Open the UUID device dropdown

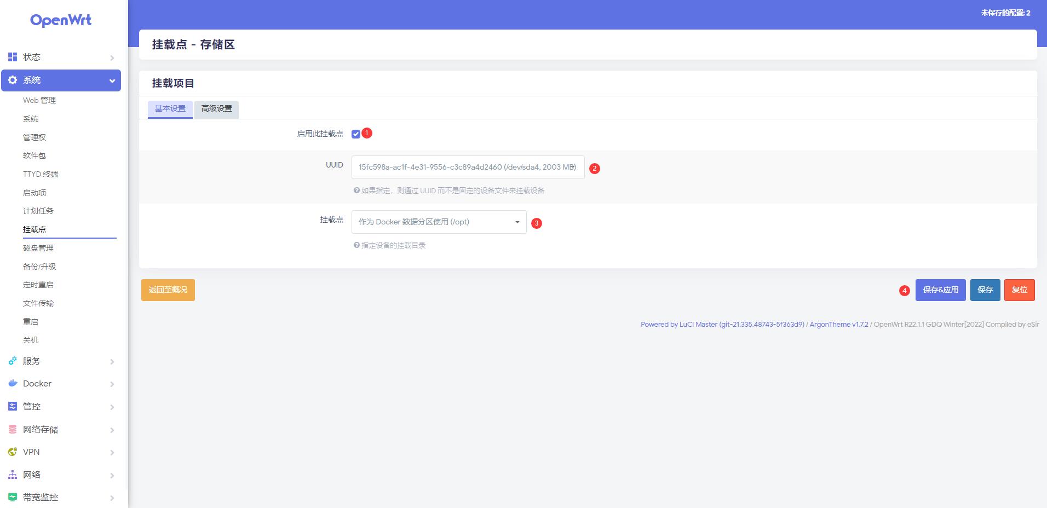[x=468, y=167]
